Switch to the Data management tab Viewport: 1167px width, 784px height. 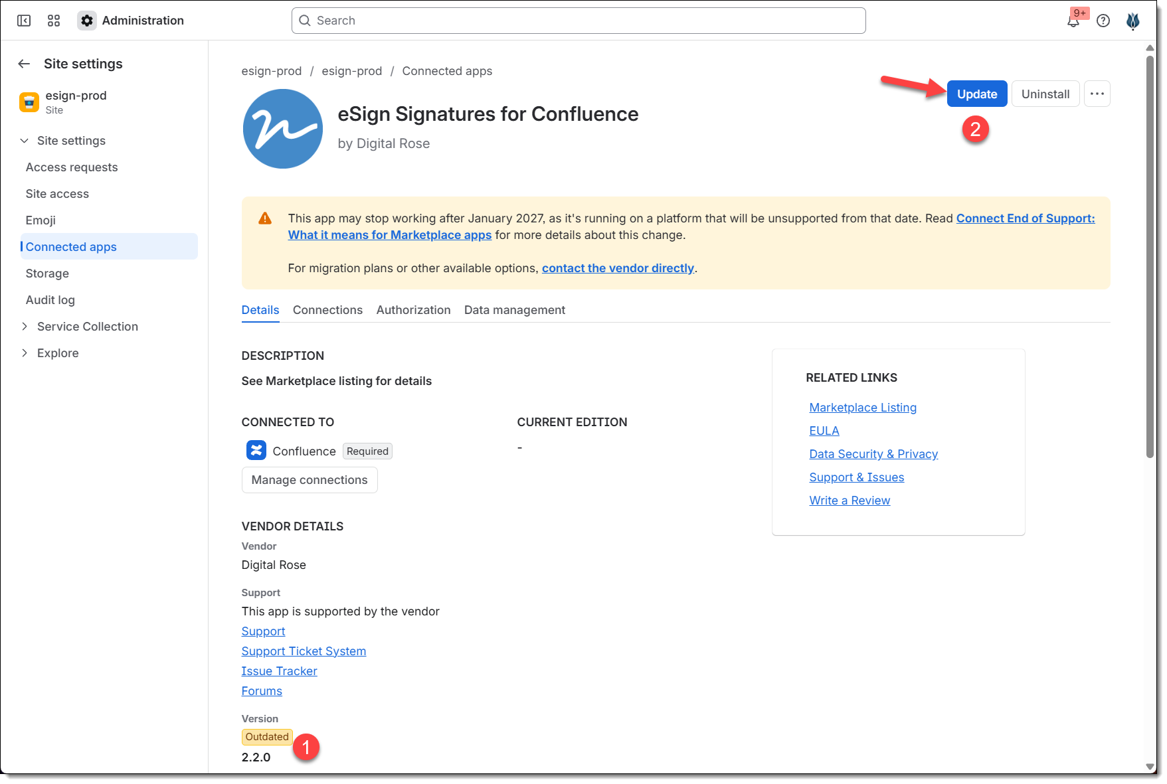515,310
